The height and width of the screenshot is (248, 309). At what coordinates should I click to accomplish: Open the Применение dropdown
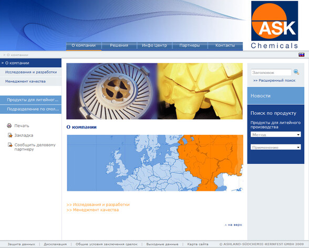point(276,147)
